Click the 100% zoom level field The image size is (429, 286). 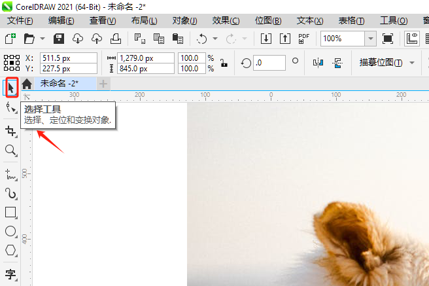tap(343, 39)
